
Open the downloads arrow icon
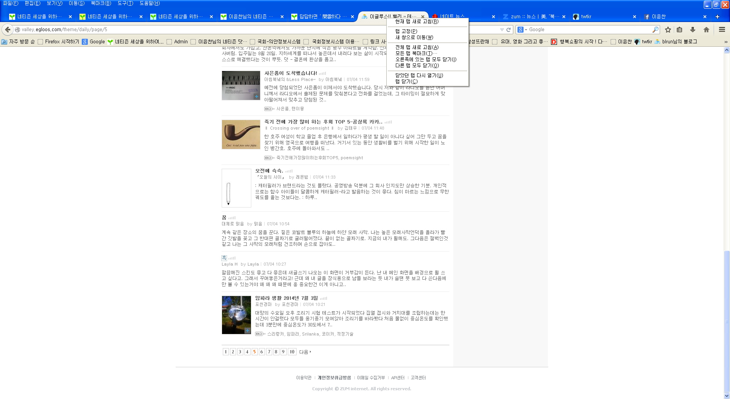[x=693, y=30]
